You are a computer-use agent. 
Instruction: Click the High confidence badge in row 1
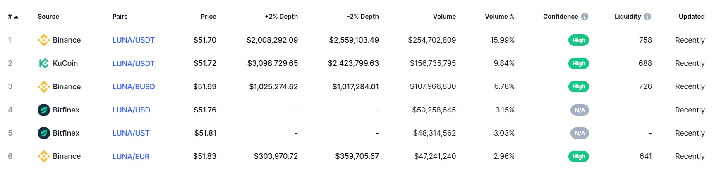578,40
